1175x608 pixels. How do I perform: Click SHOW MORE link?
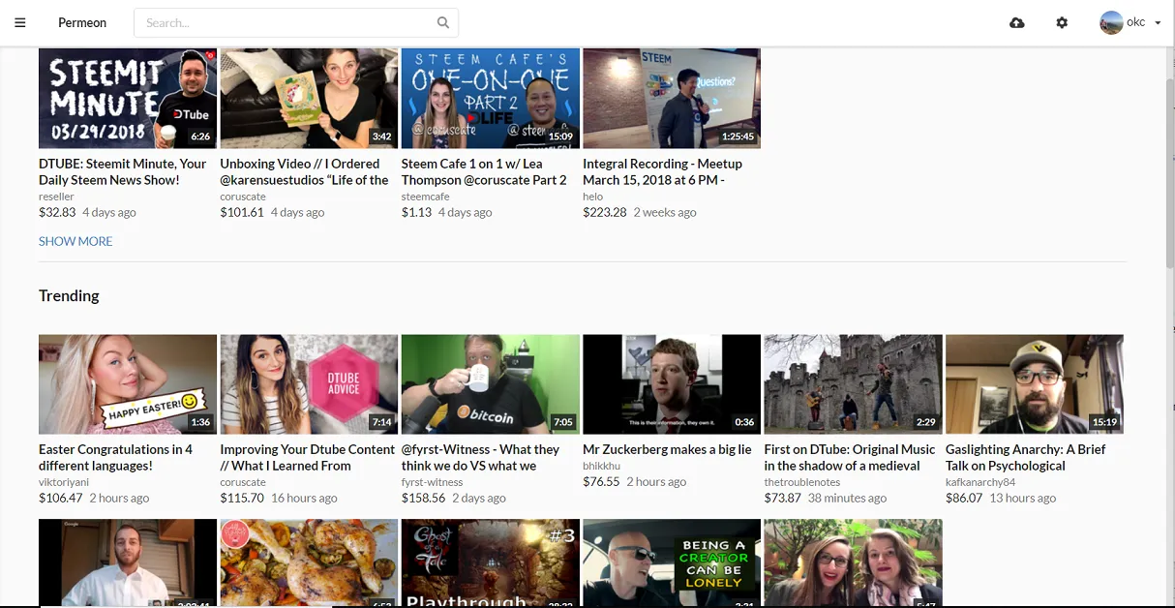click(x=75, y=241)
